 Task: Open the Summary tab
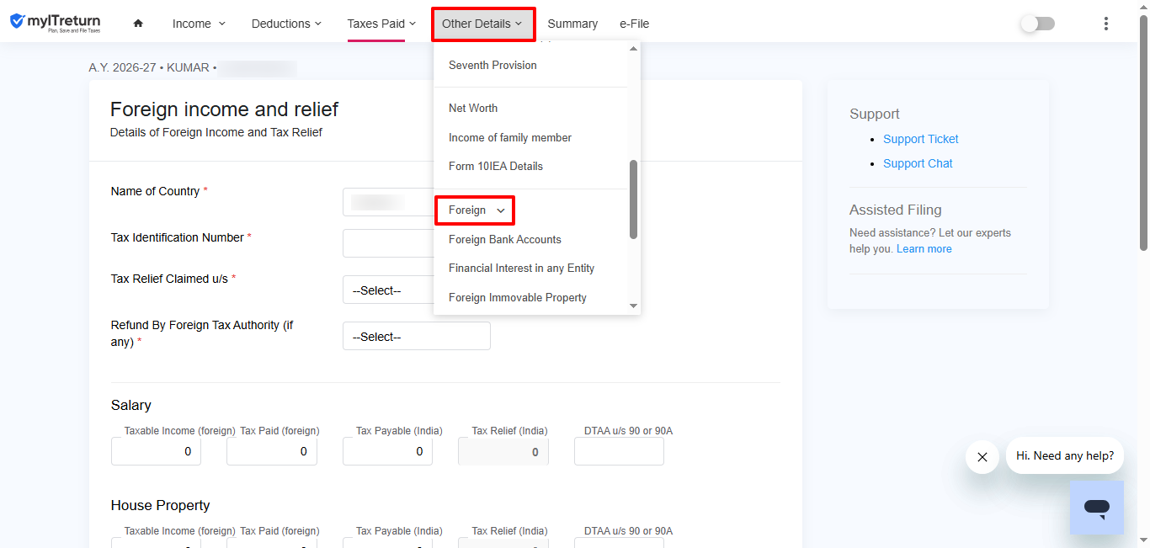tap(572, 24)
